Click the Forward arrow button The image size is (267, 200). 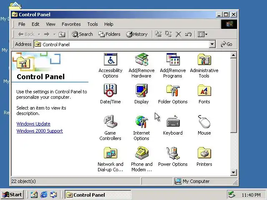tap(47, 34)
